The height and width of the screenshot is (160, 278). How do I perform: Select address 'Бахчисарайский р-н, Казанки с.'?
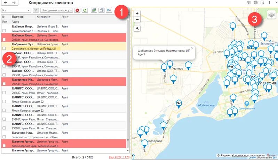pos(35,31)
